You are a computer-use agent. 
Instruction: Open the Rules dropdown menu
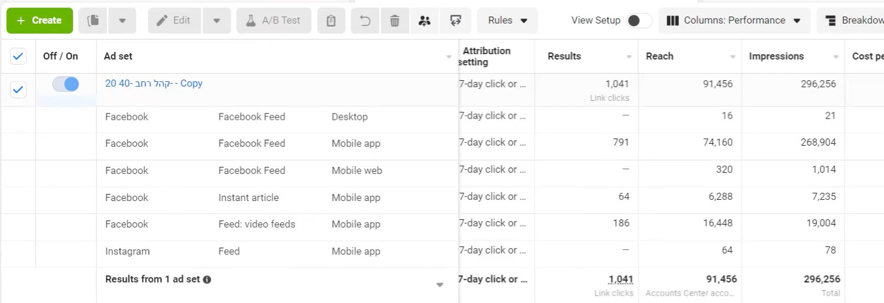coord(507,21)
